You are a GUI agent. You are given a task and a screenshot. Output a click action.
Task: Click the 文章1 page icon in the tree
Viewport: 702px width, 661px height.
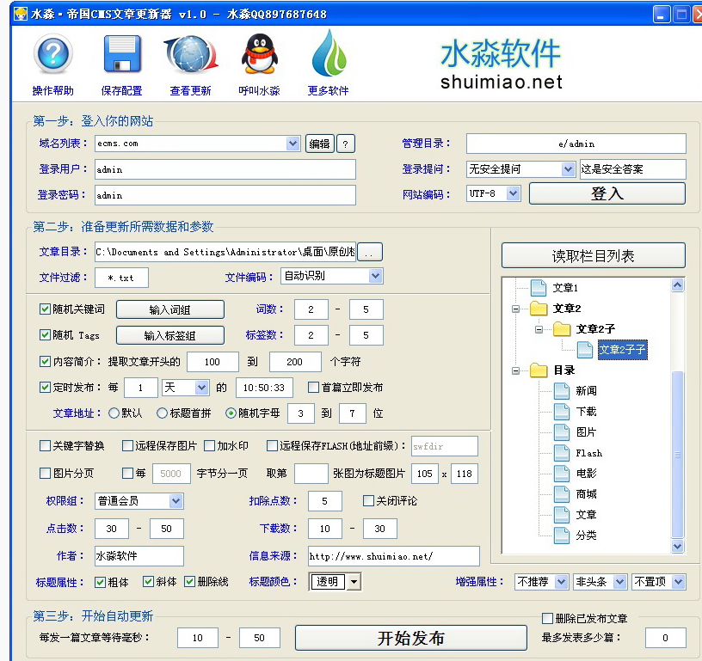coord(539,288)
